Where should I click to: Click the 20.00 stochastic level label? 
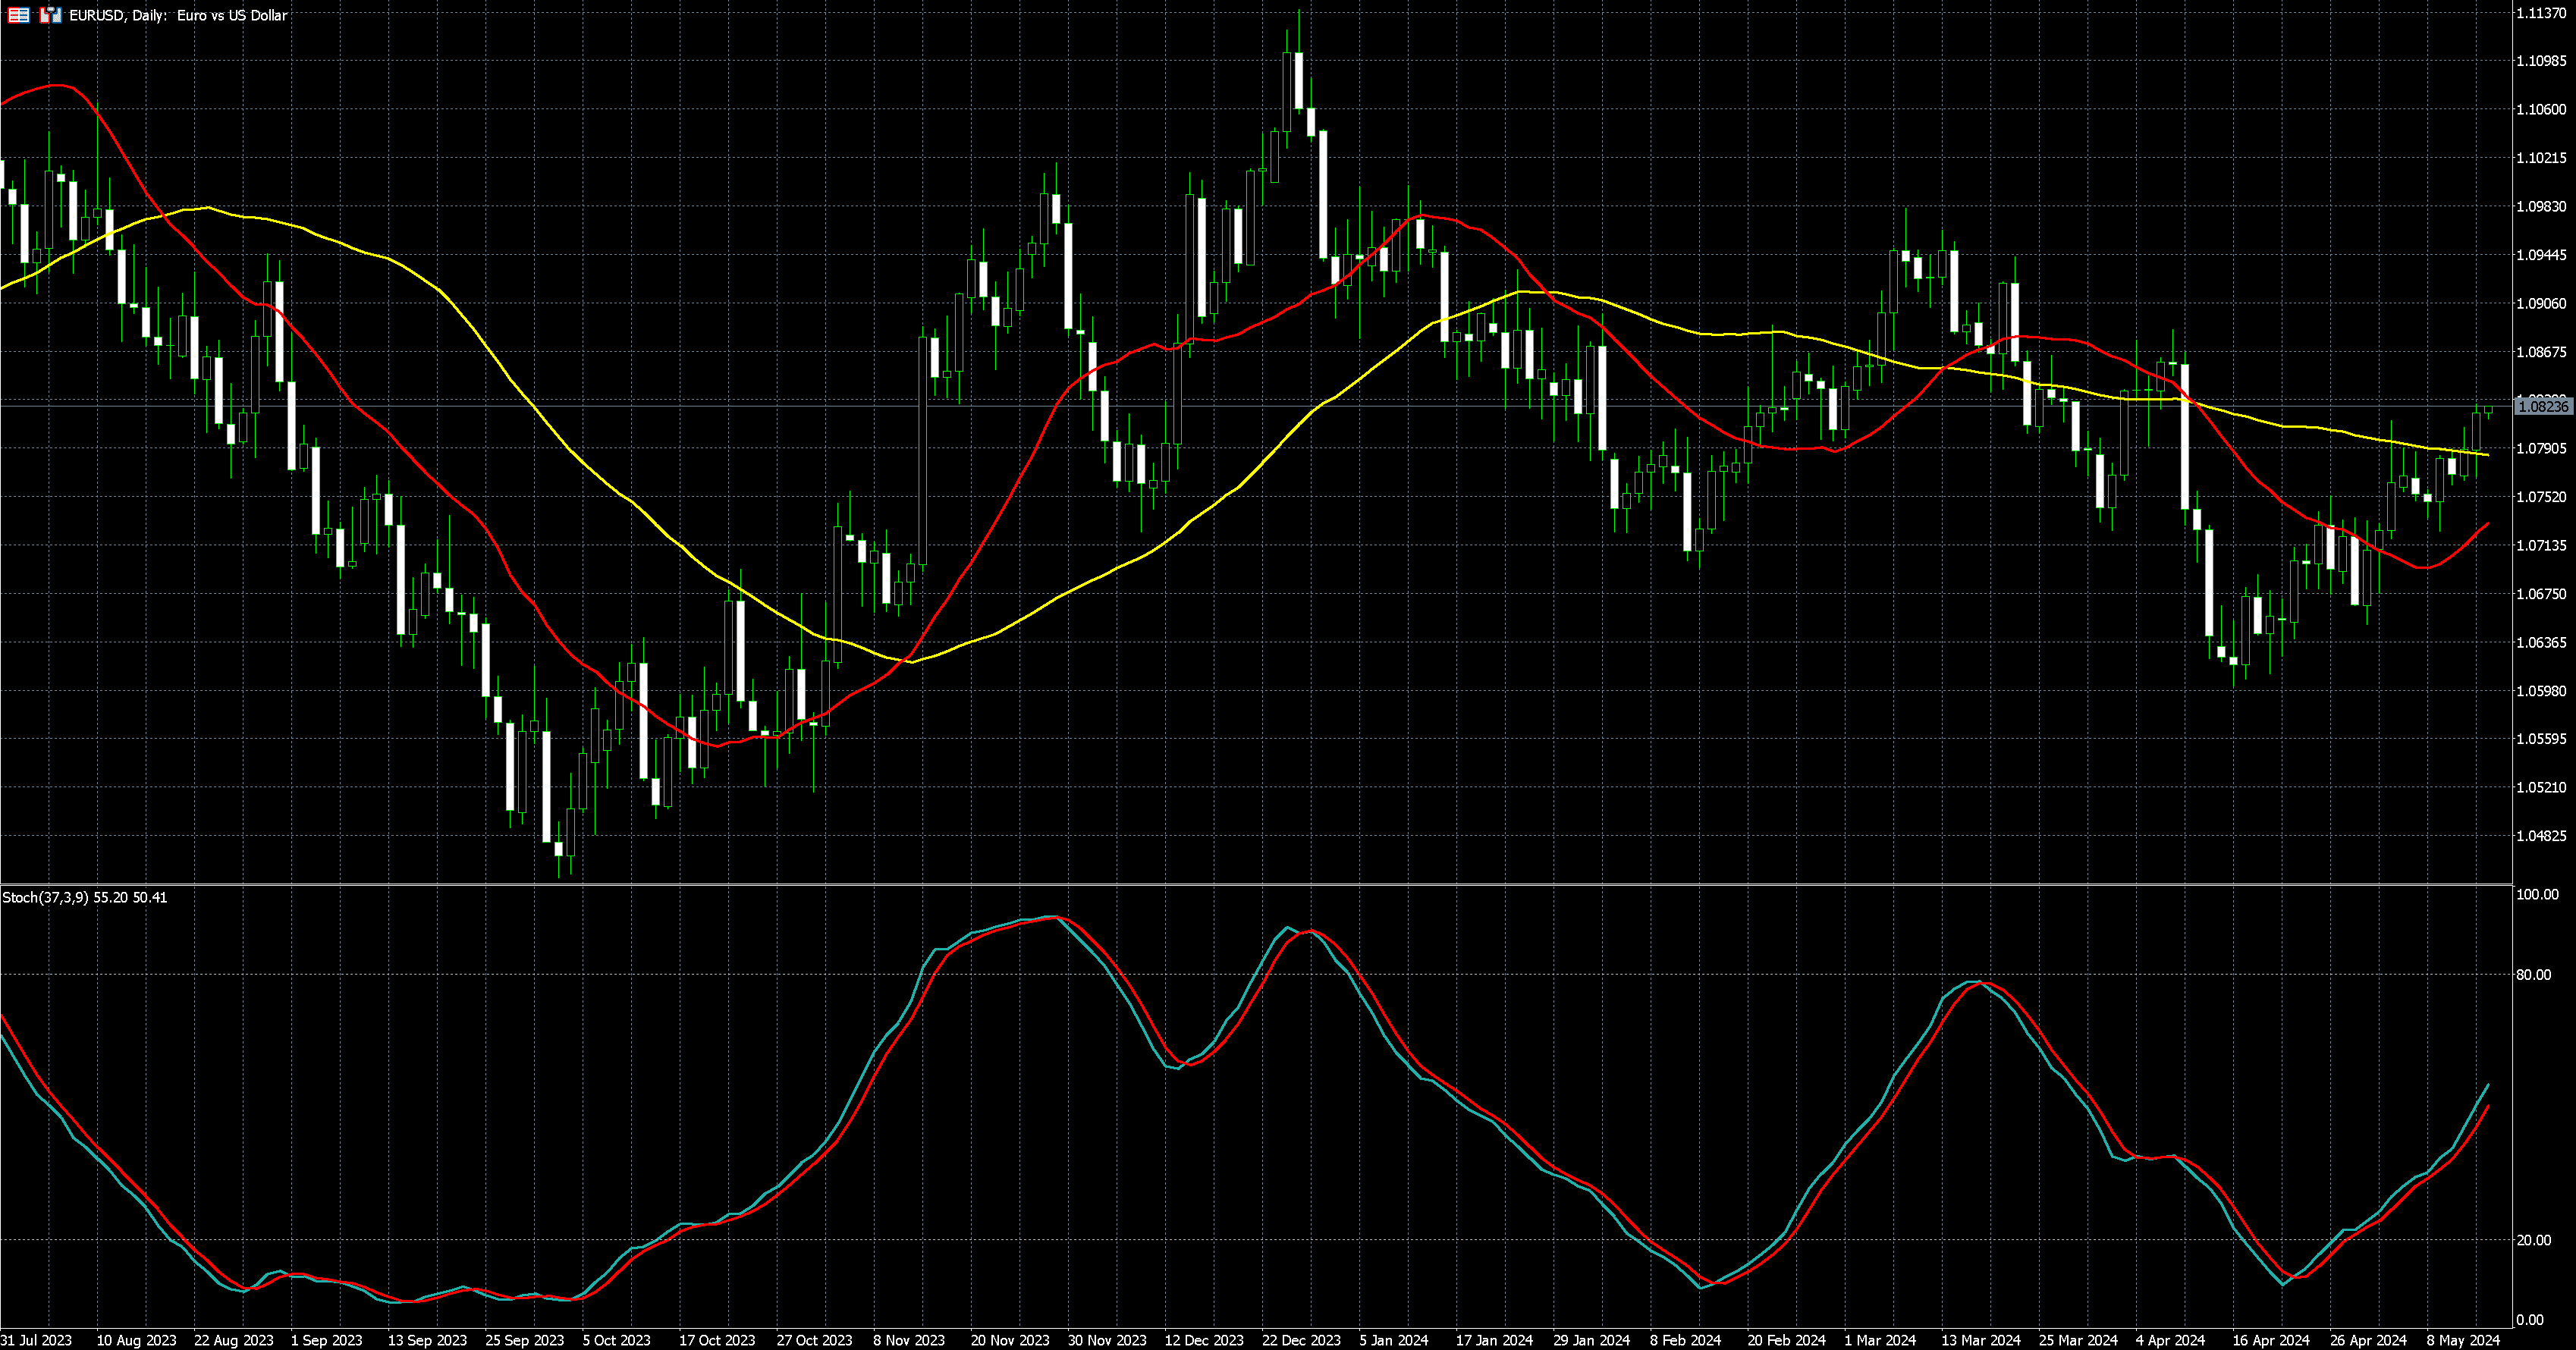click(2533, 1240)
